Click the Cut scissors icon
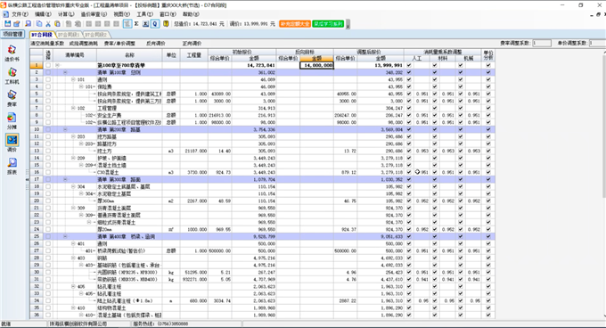Viewport: 606px width, 328px height. coord(48,23)
